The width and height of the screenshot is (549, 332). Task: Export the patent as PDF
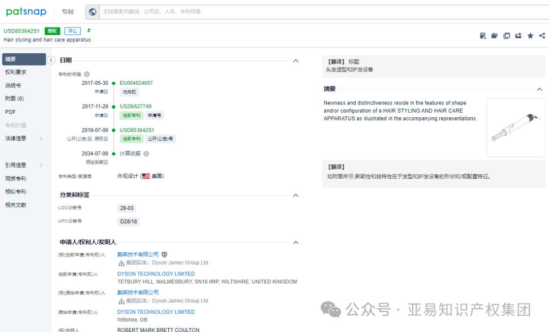point(482,36)
